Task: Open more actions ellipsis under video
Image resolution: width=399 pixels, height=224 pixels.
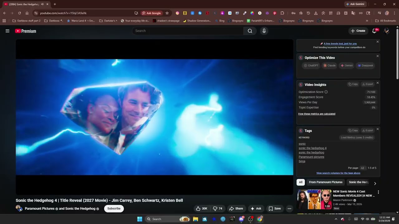Action: click(289, 208)
